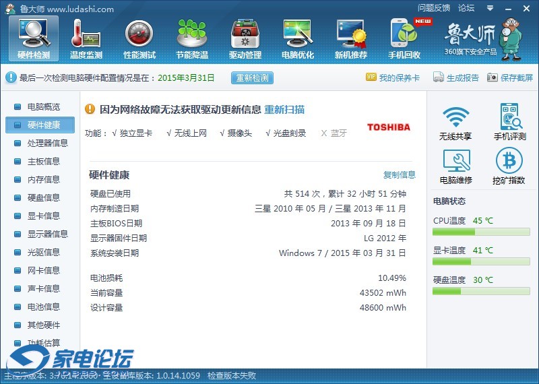Image resolution: width=539 pixels, height=384 pixels.
Task: Open 电池信息 in left sidebar
Action: (x=43, y=307)
